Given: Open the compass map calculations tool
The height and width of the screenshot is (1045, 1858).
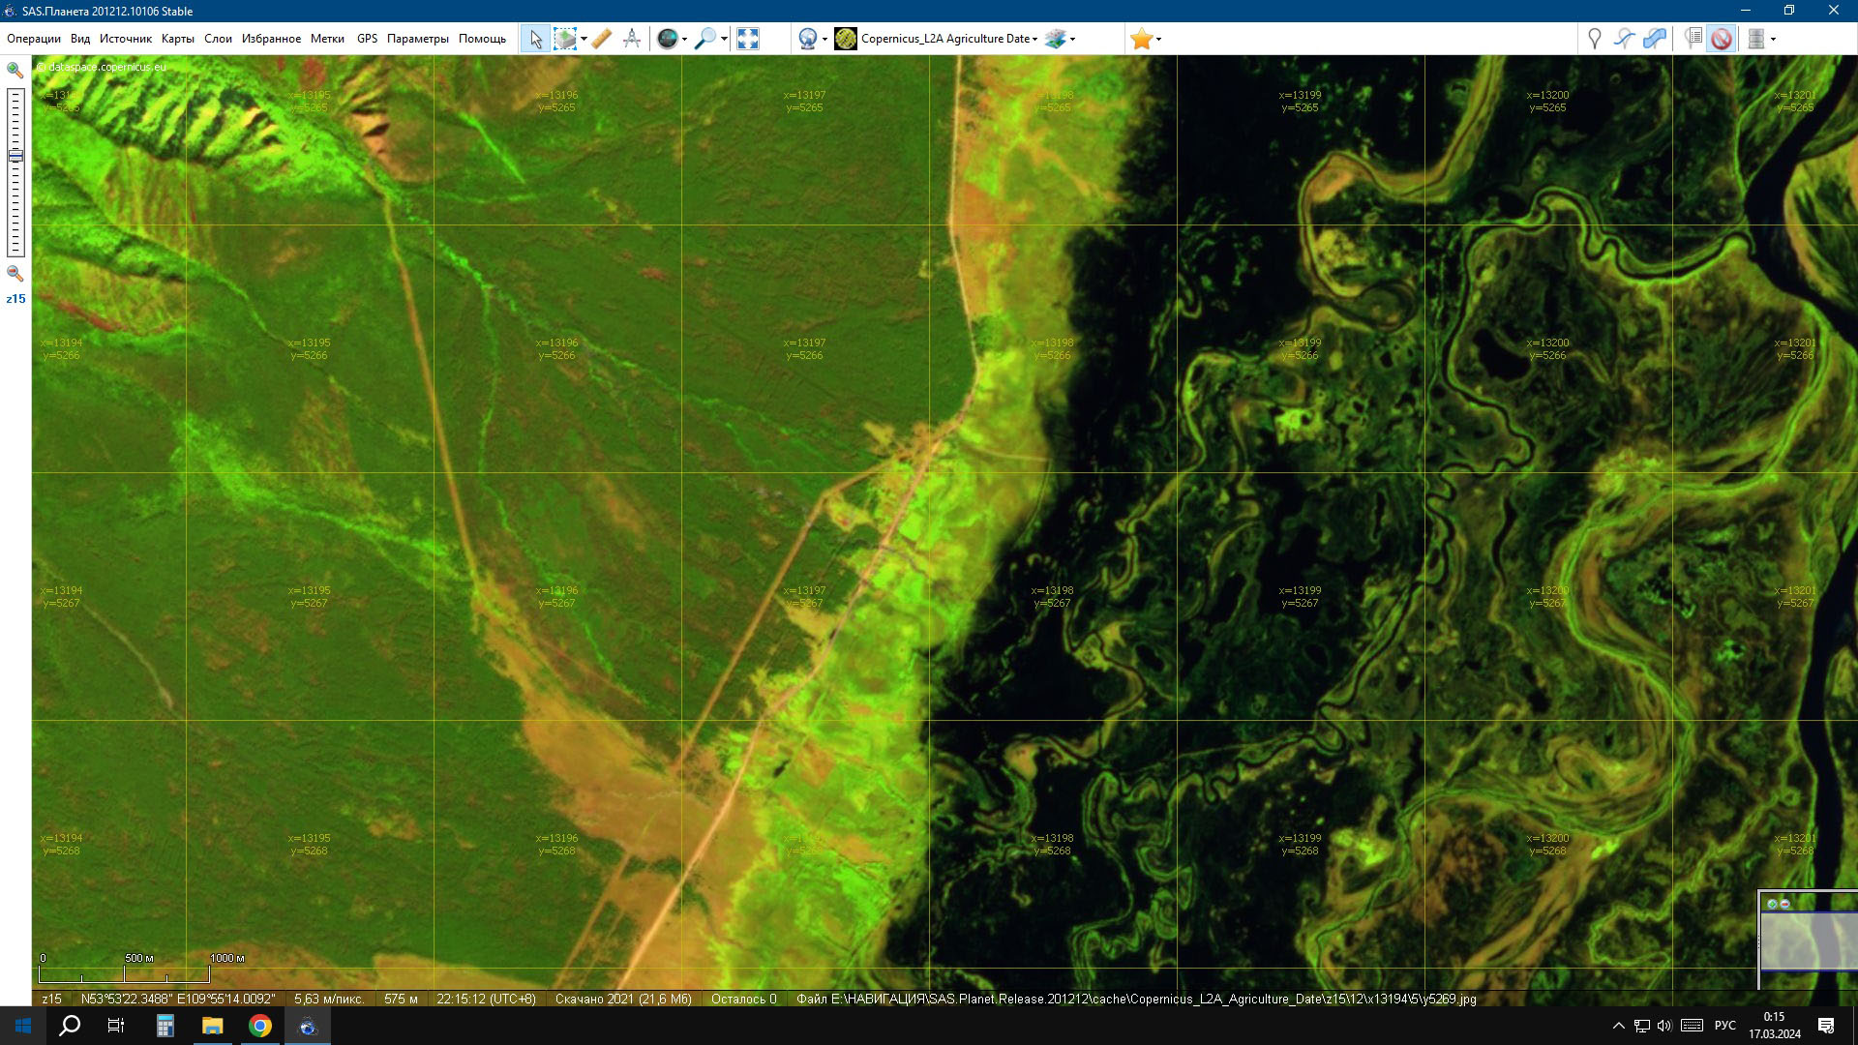Looking at the screenshot, I should point(632,39).
